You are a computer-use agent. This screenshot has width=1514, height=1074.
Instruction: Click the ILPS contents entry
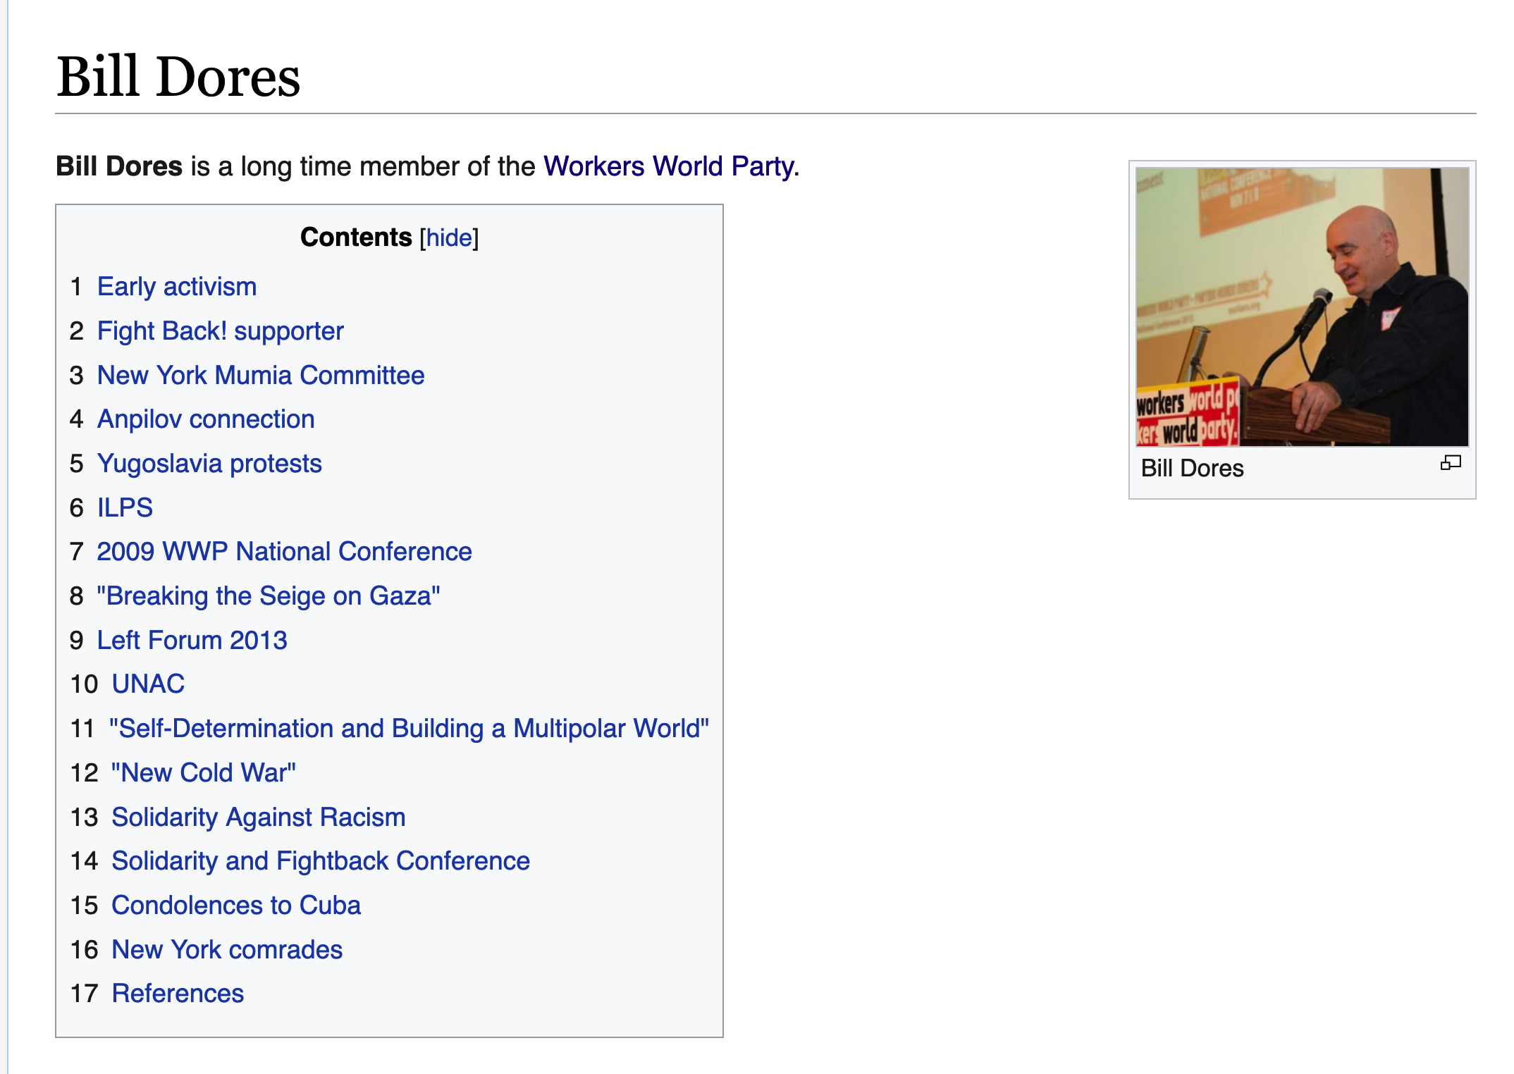click(125, 508)
